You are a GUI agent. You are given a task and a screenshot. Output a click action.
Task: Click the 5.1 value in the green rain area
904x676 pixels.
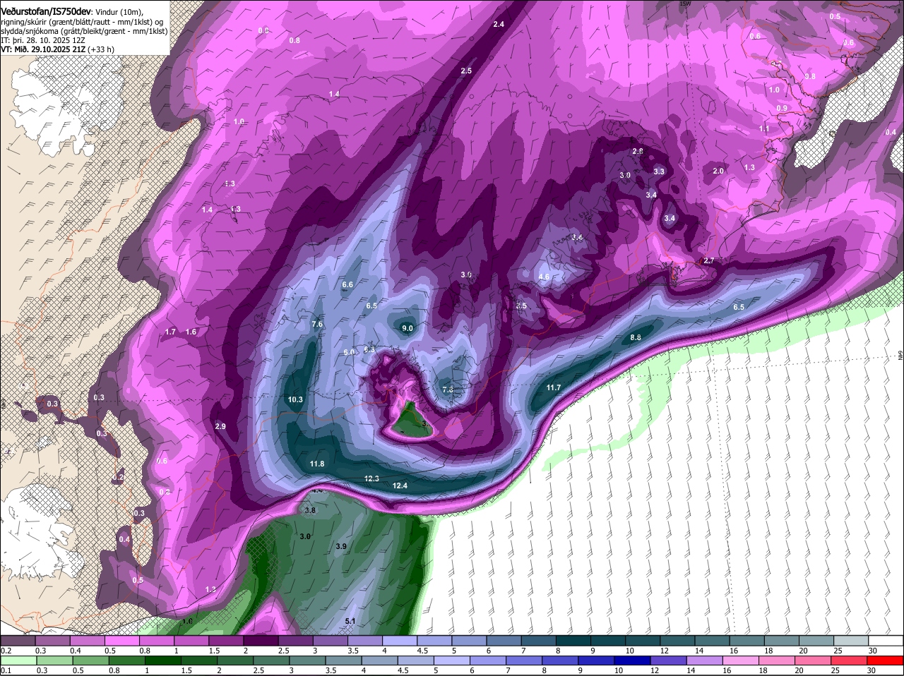tap(350, 621)
